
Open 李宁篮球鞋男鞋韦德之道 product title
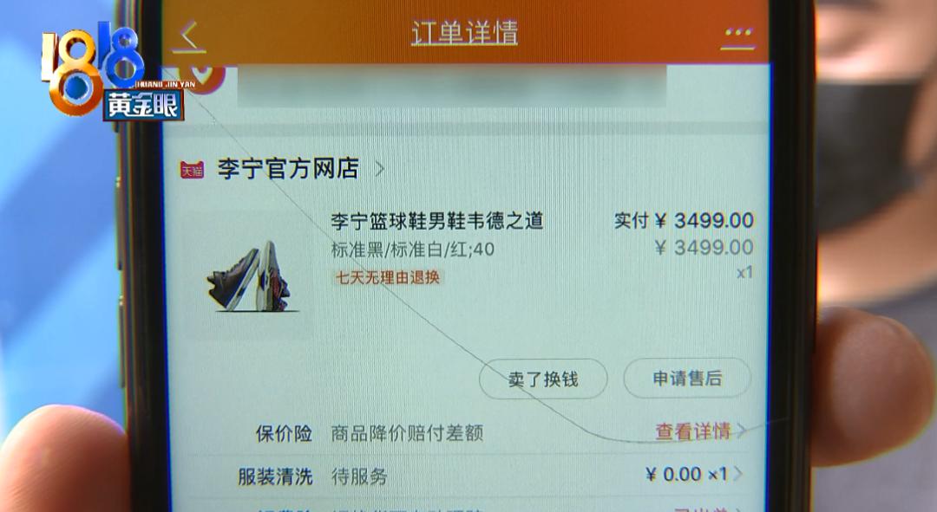437,221
